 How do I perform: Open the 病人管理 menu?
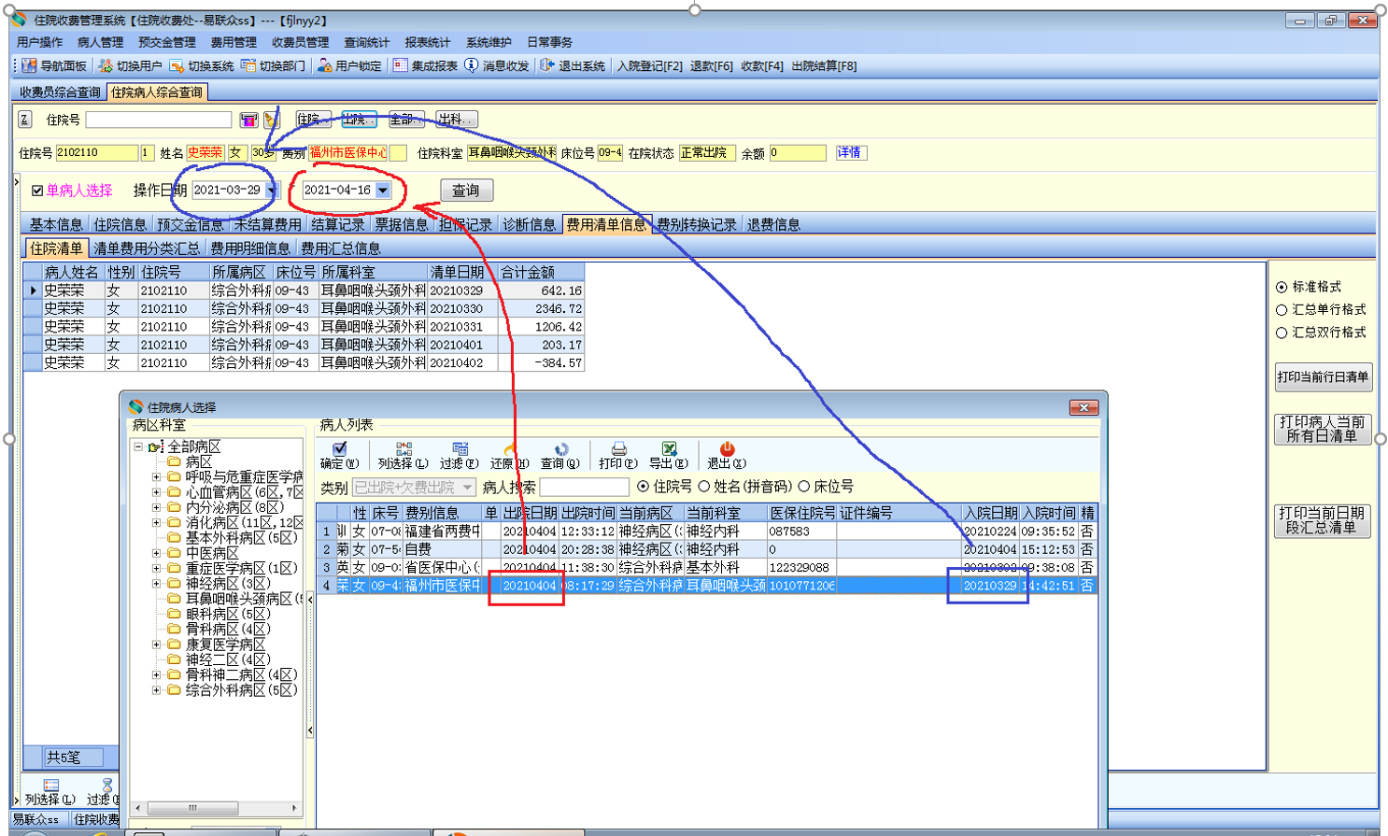tap(101, 42)
